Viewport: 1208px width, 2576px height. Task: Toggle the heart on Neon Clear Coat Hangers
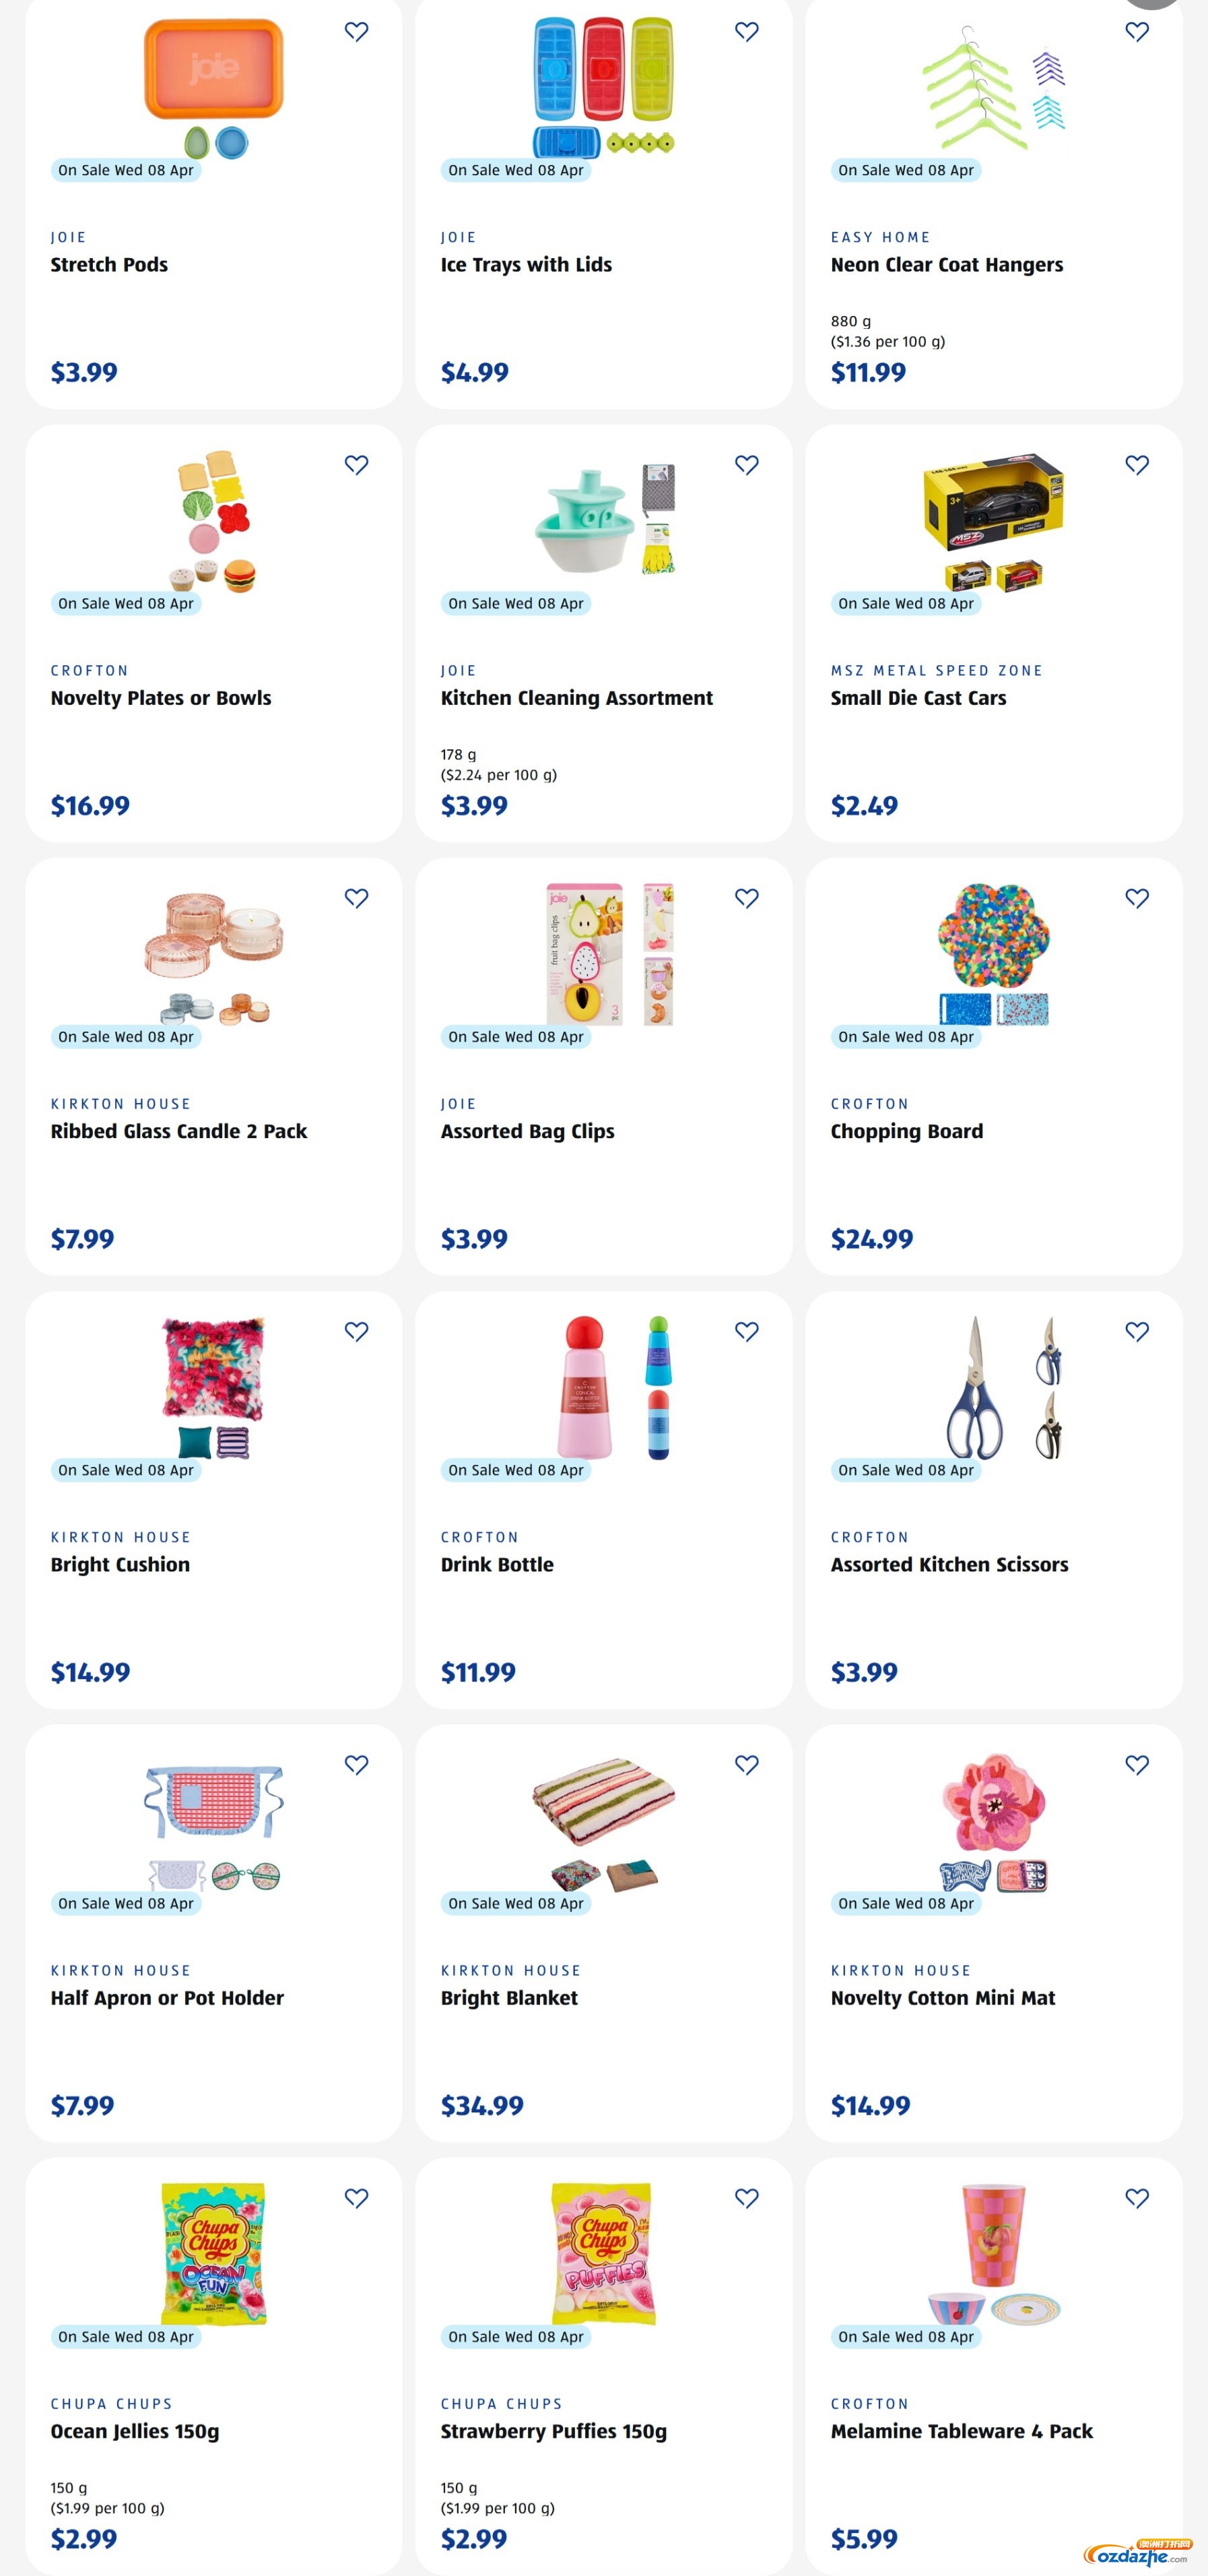(x=1136, y=32)
